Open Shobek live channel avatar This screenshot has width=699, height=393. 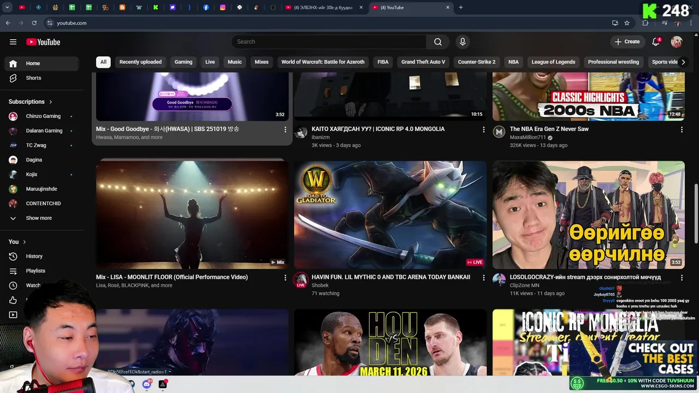301,280
